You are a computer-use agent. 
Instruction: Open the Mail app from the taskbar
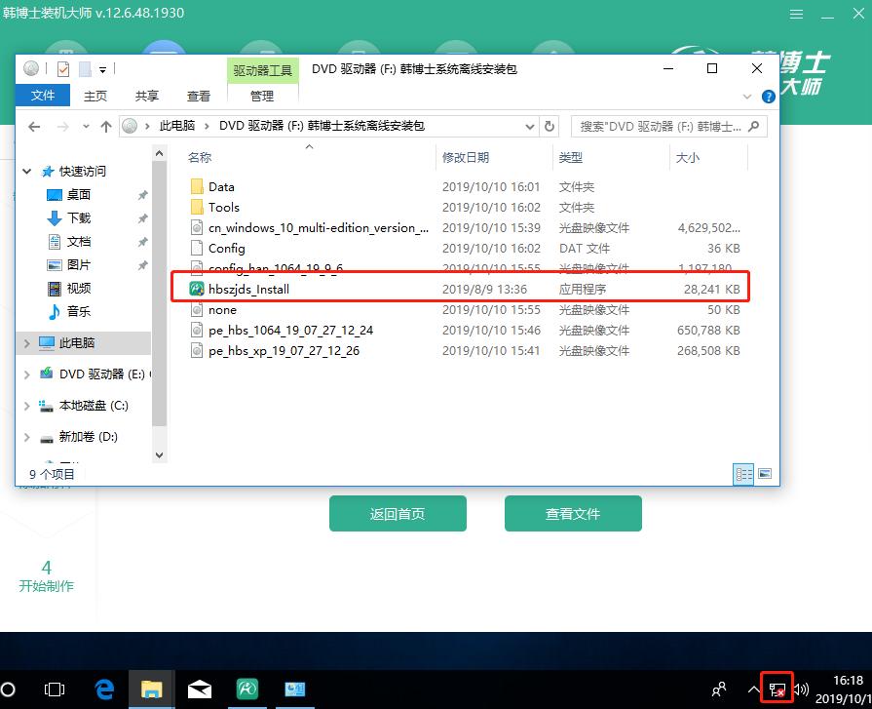(x=199, y=690)
